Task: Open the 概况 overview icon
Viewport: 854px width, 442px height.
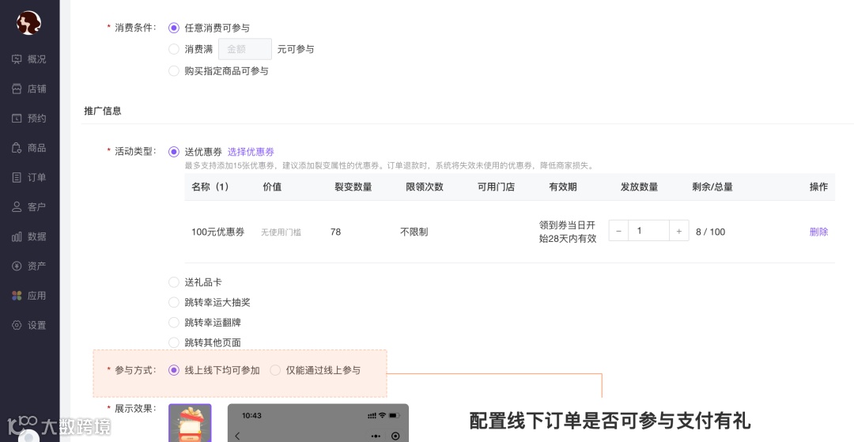Action: (17, 59)
